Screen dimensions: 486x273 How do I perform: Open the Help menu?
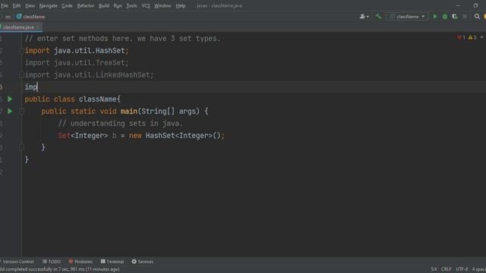(x=181, y=5)
